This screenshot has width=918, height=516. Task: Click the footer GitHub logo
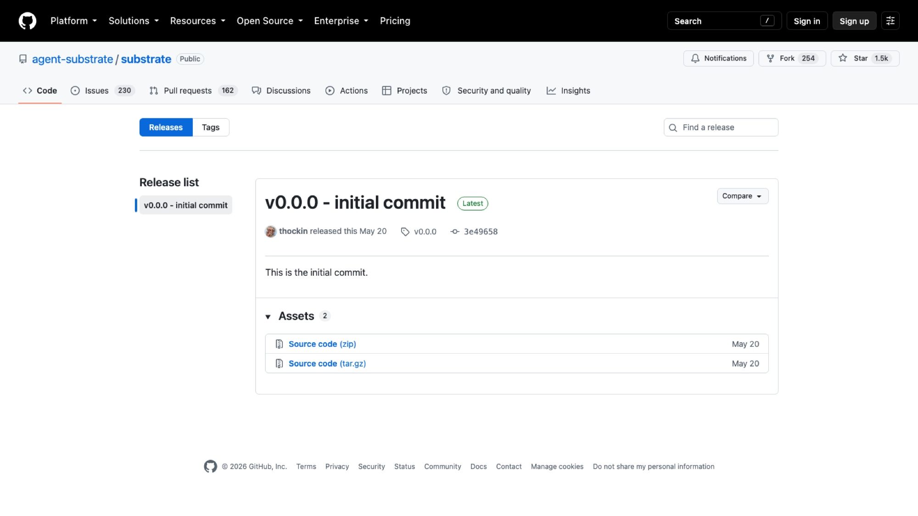click(210, 466)
